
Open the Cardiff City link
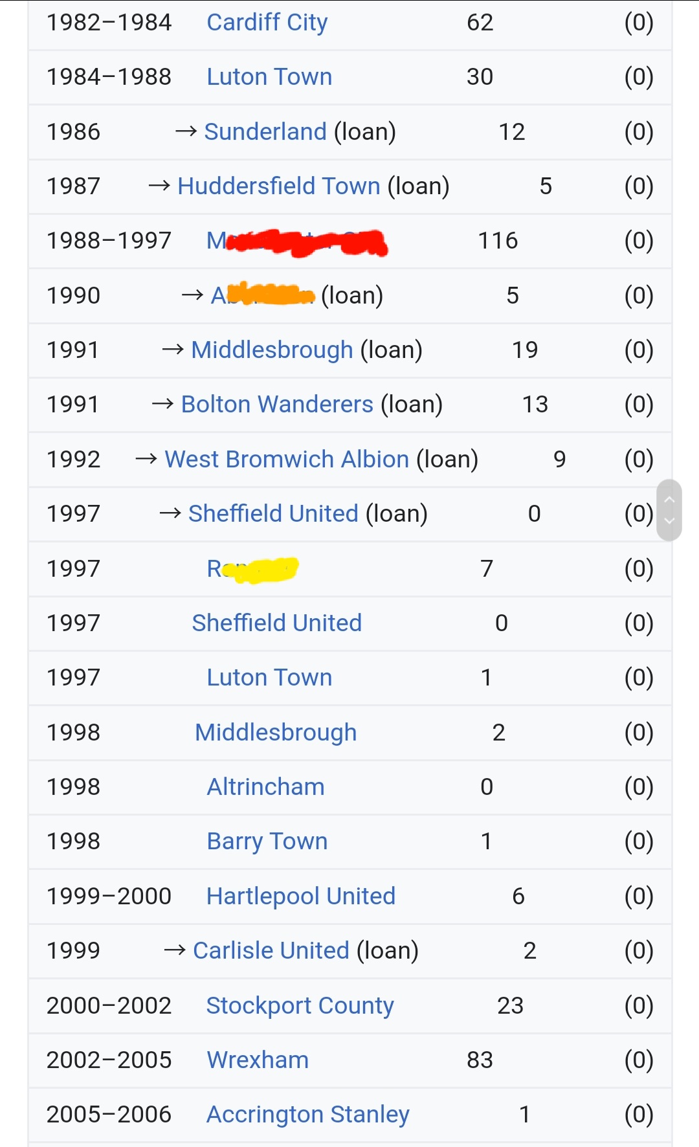click(x=267, y=23)
